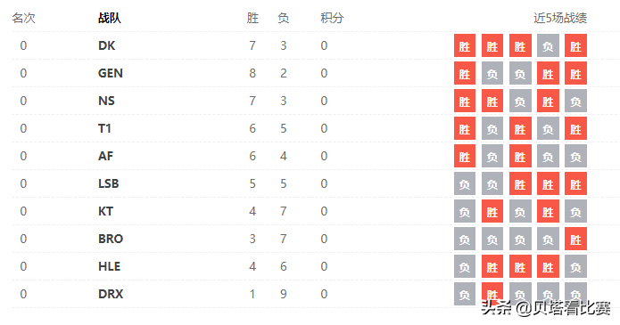
Task: Sort by the 积分 points column header
Action: pyautogui.click(x=332, y=18)
